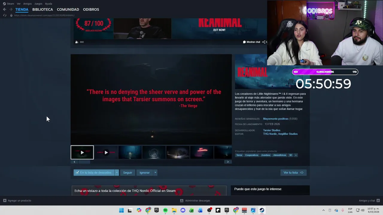Open Spotify from the taskbar
383x215 pixels.
[x=165, y=210]
